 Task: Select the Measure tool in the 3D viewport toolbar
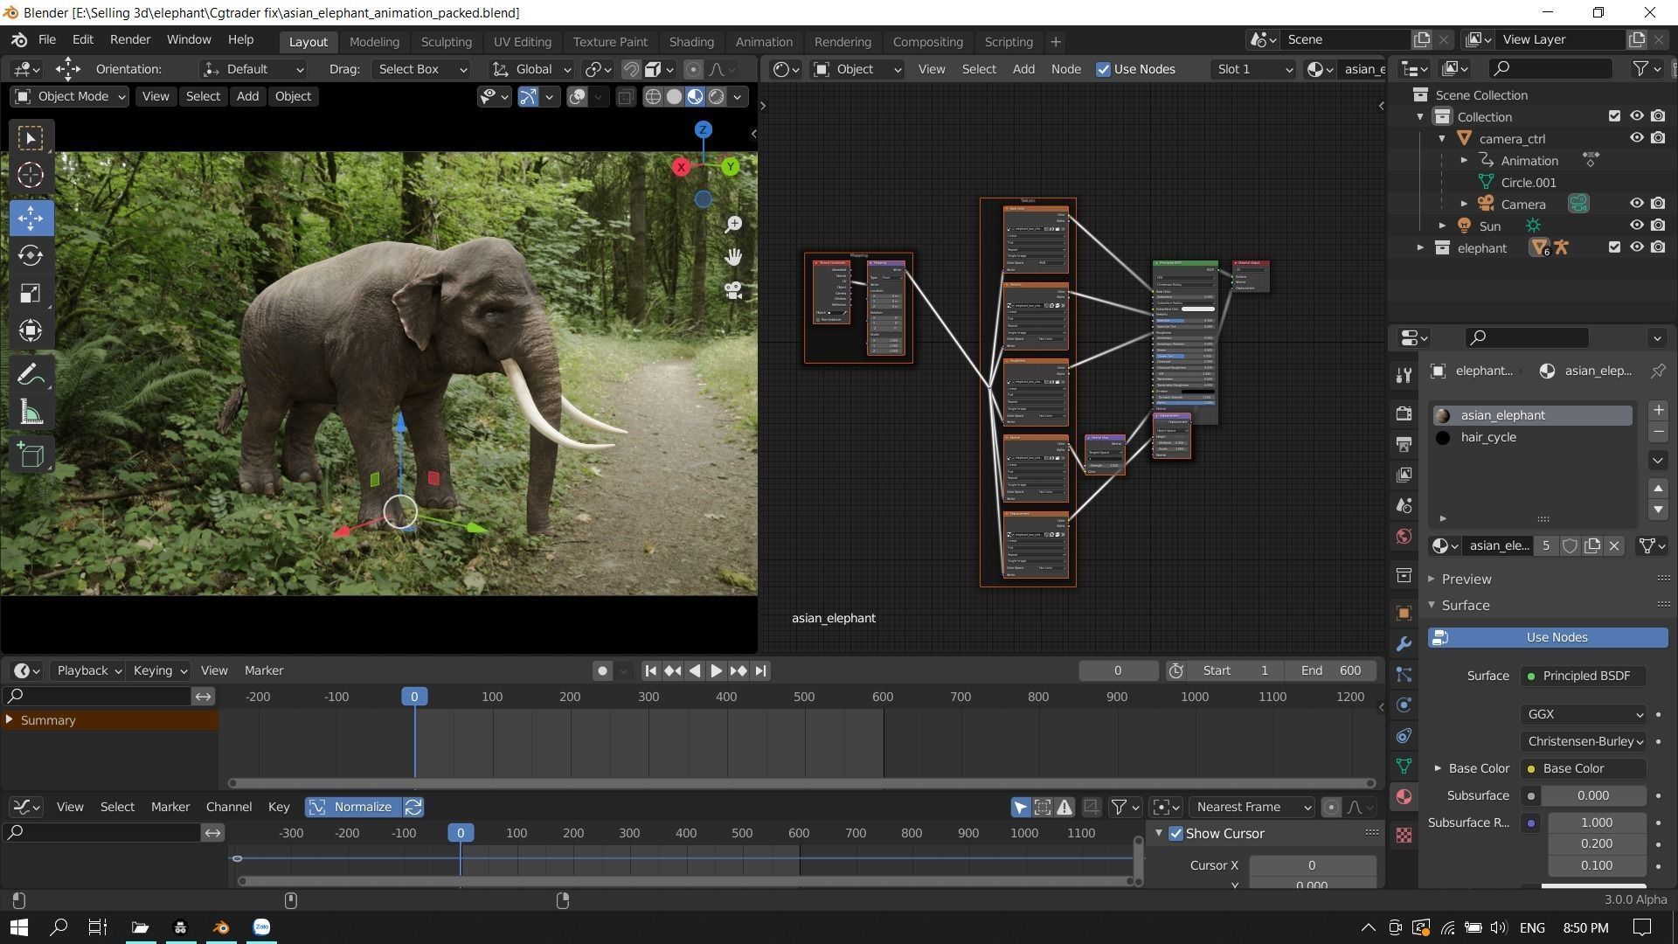tap(31, 413)
